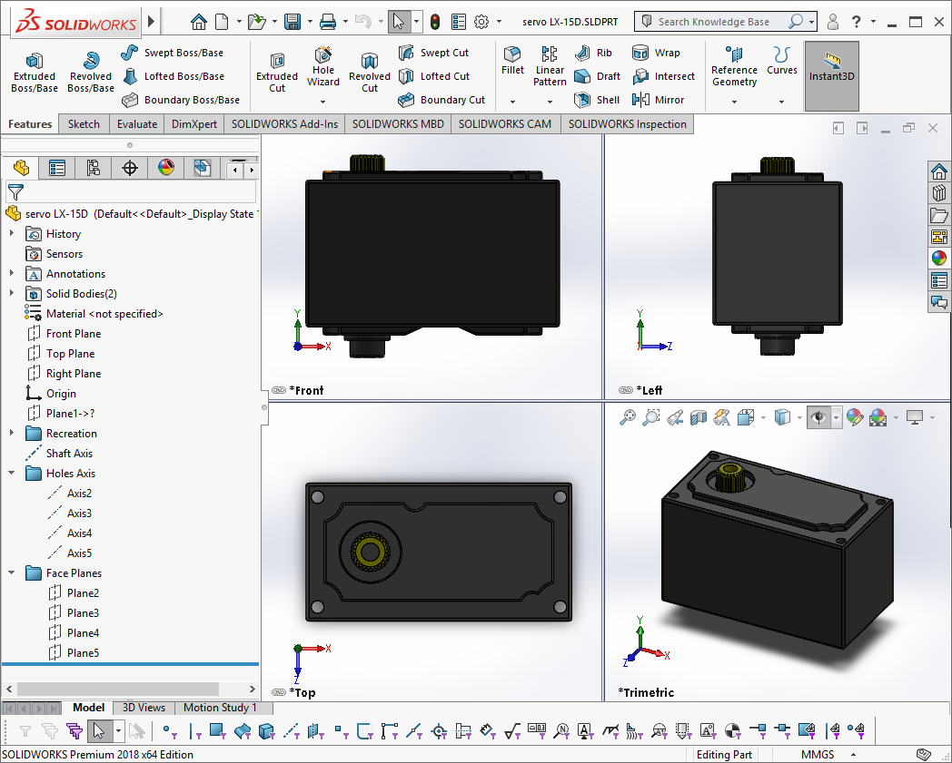Switch to the Evaluate tab

tap(136, 124)
